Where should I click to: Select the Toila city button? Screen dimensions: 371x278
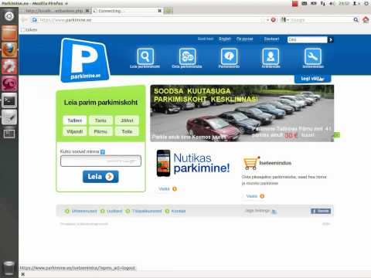click(x=127, y=131)
